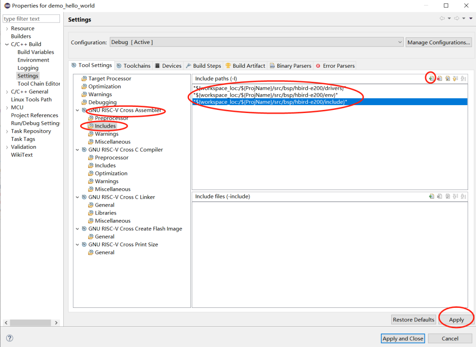Click the left pane horizontal scrollbar
Viewport: 476px width, 347px height.
[x=30, y=322]
